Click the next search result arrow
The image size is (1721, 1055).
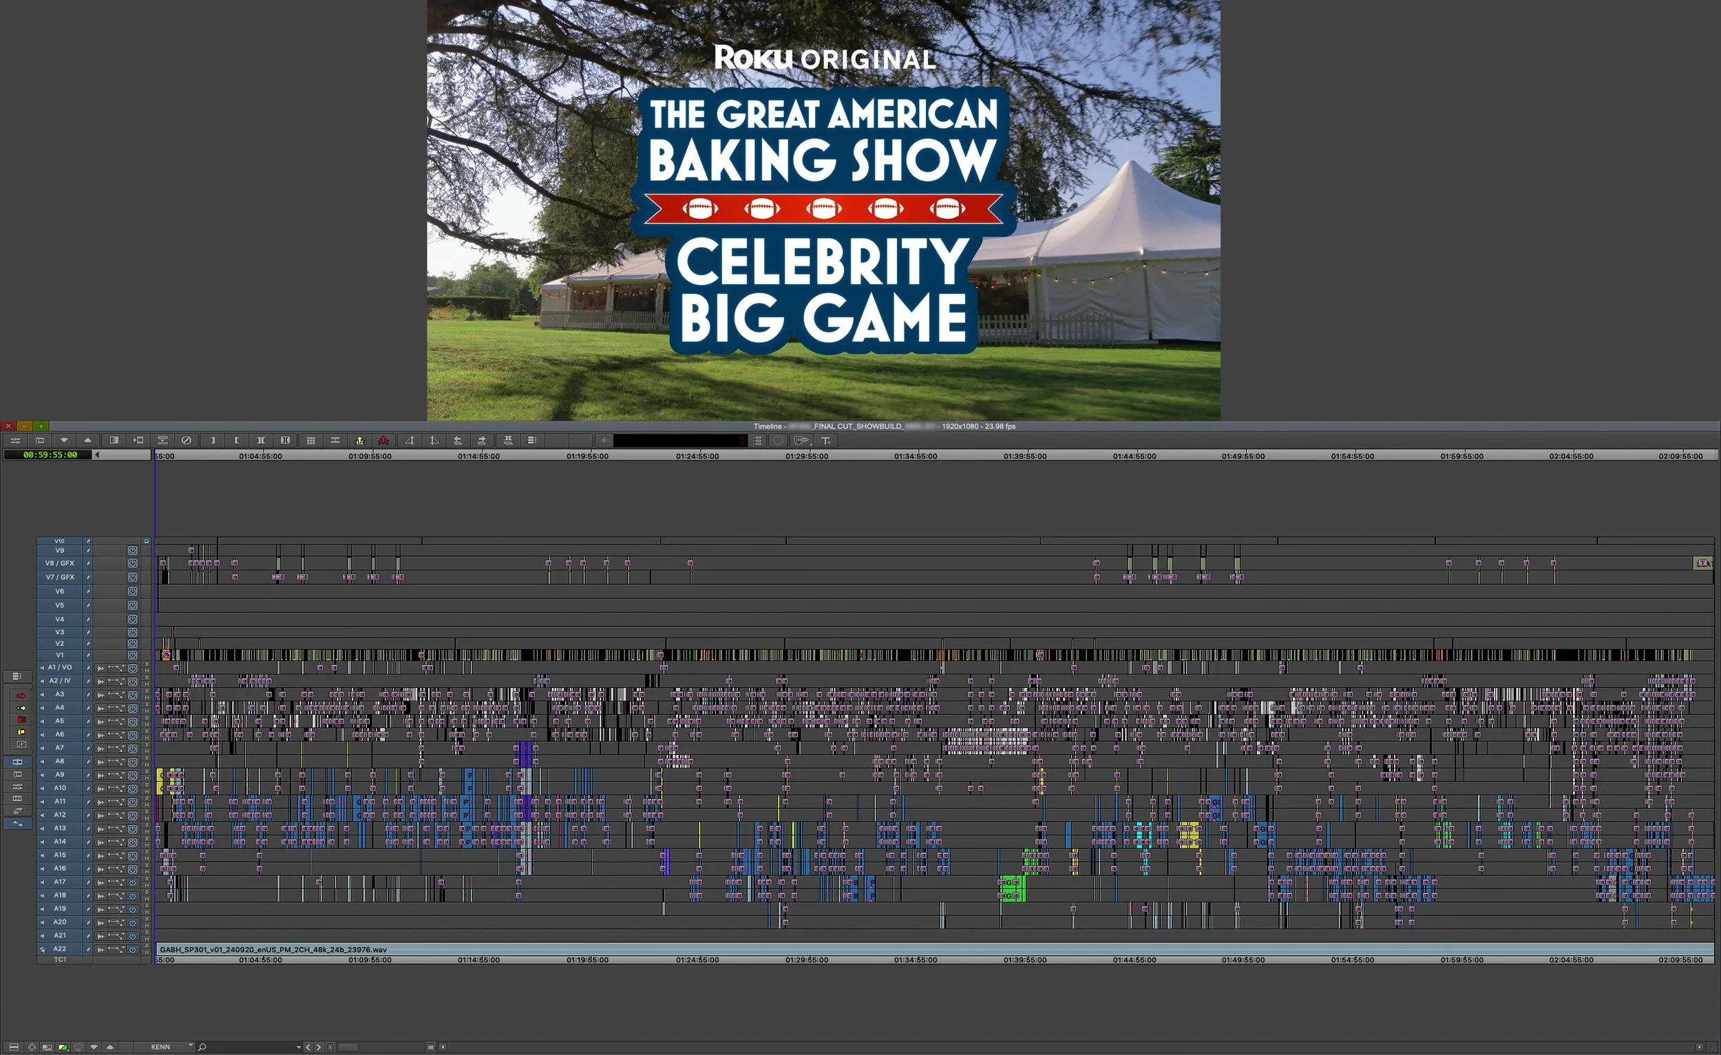[319, 1047]
